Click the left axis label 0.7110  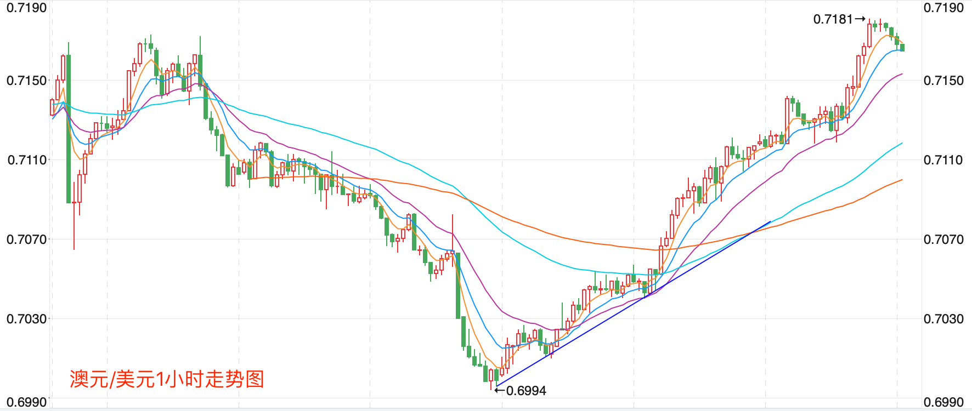click(x=26, y=160)
